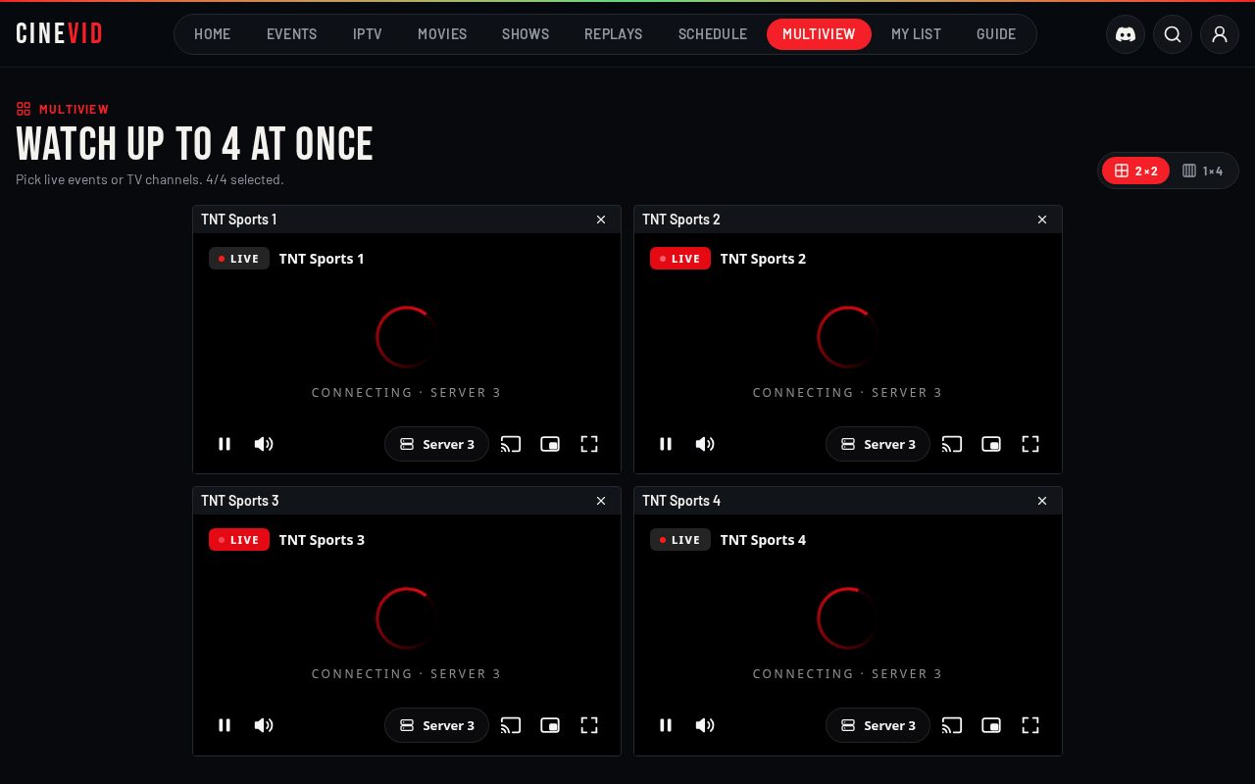Switch to the 2×2 grid layout

pyautogui.click(x=1135, y=171)
